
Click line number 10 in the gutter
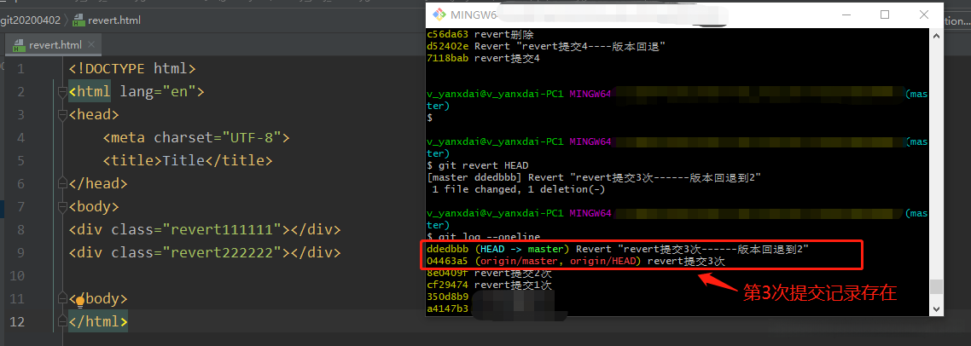(x=17, y=276)
